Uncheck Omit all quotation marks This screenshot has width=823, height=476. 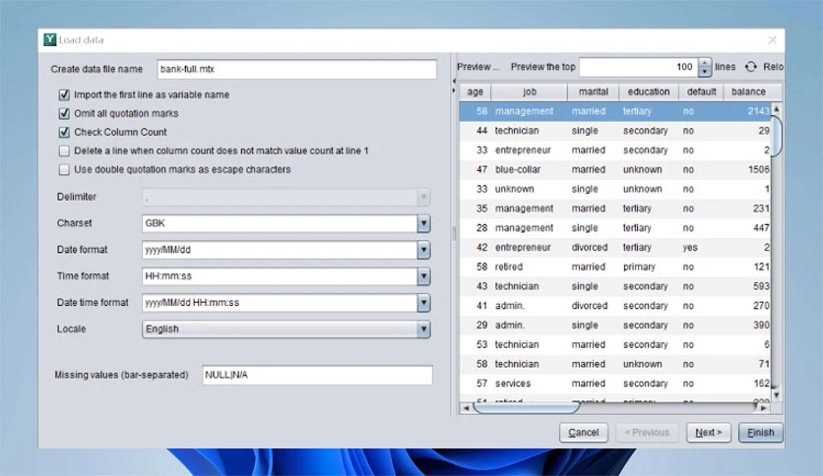coord(64,113)
